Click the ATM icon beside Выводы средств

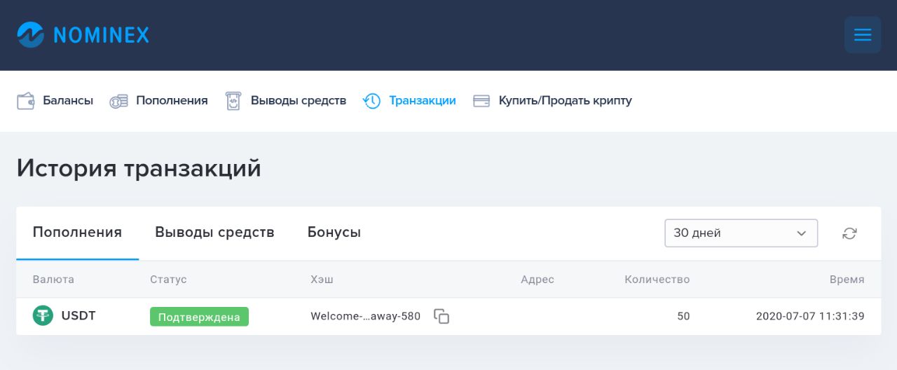point(233,101)
